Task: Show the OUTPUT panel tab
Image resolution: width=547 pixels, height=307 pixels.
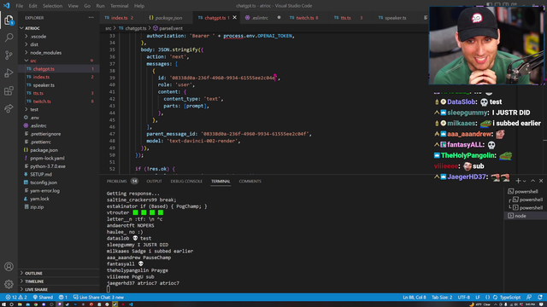Action: click(154, 181)
